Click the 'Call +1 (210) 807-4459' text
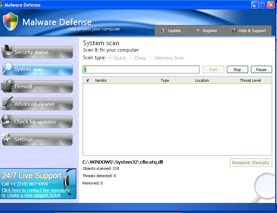 pyautogui.click(x=25, y=184)
